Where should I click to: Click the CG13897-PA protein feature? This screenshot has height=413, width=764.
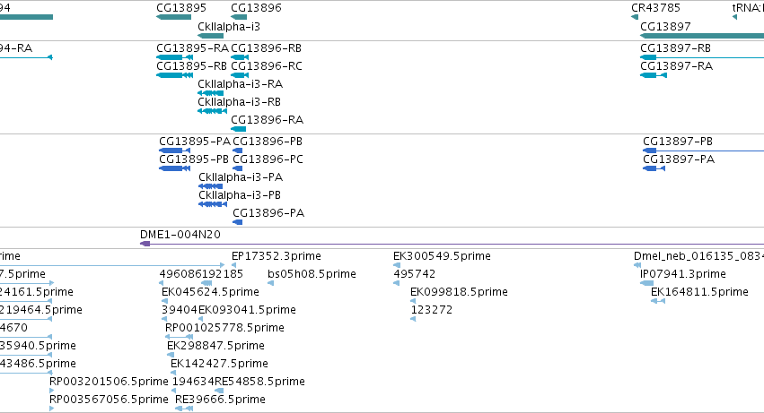(x=654, y=168)
